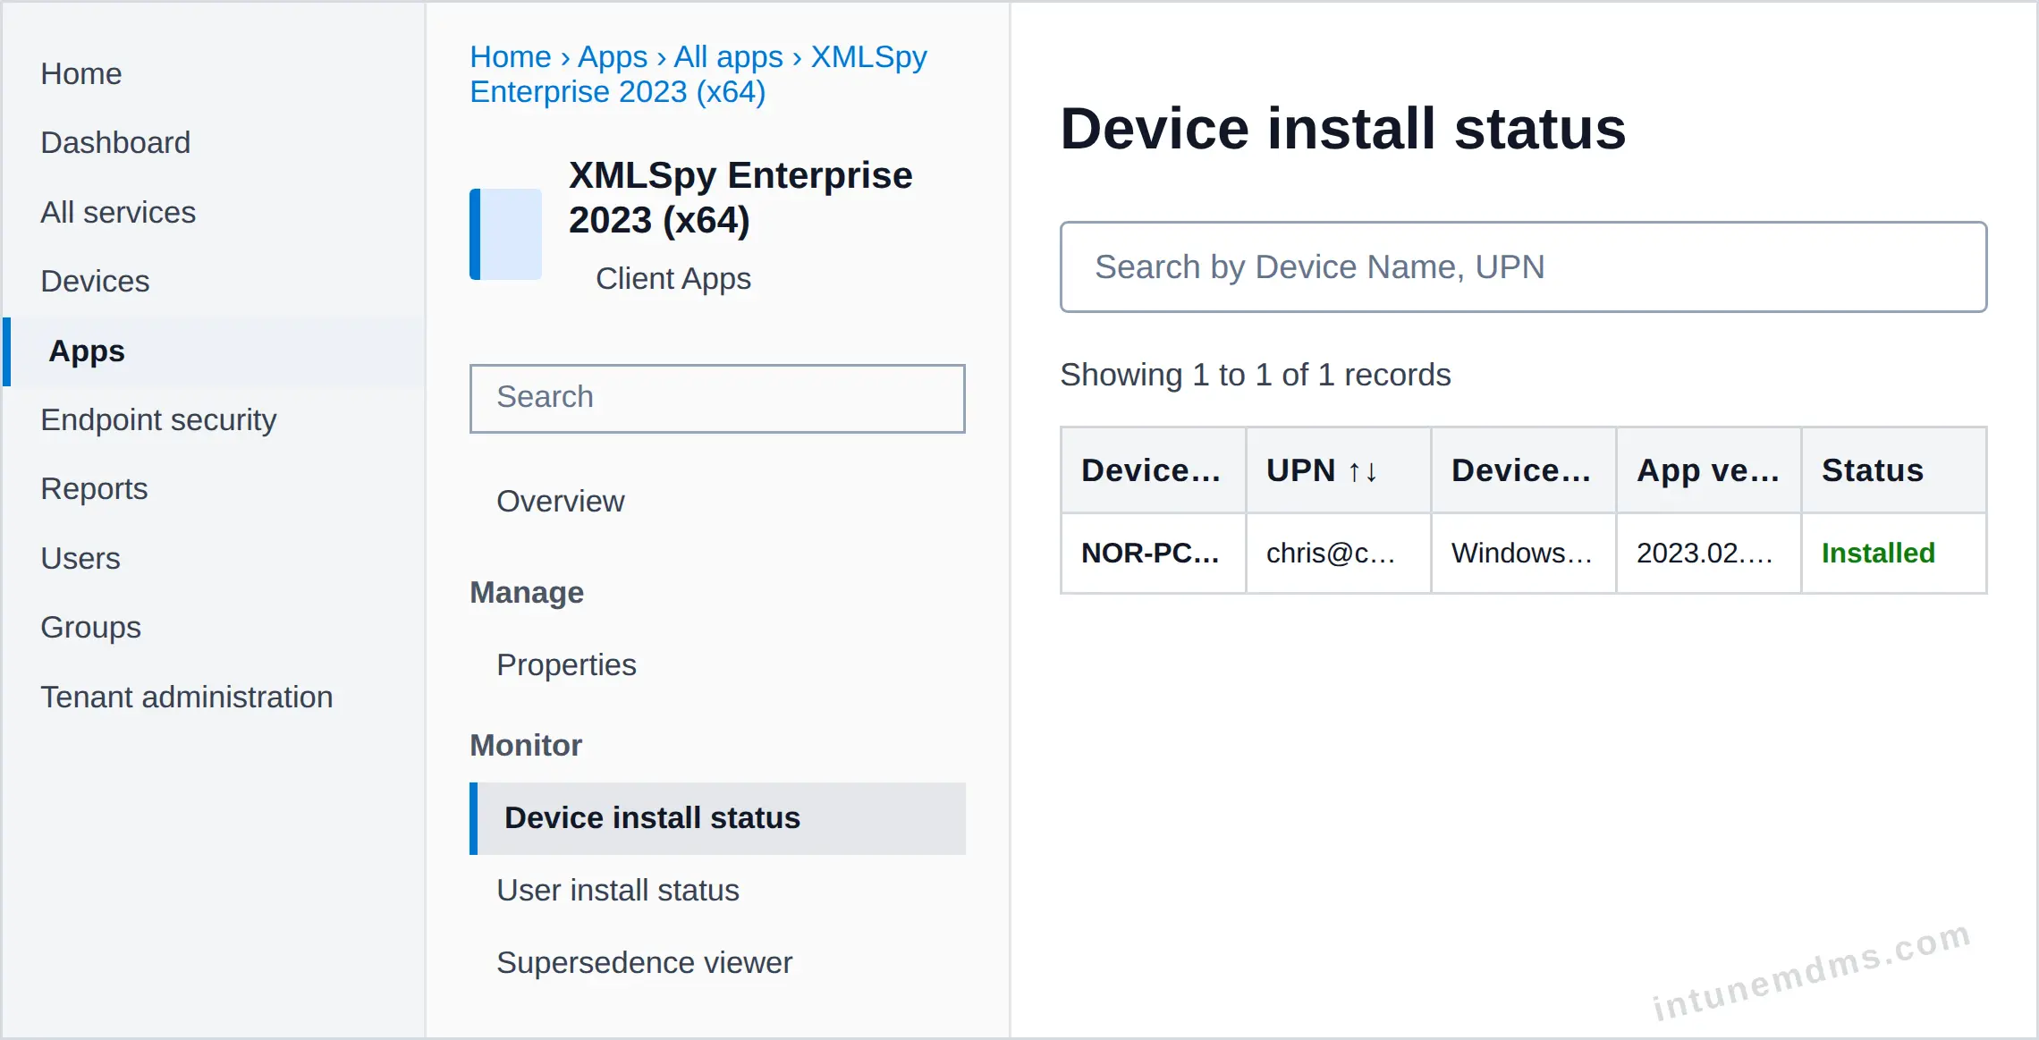Click the Installed status cell
Screen dimensions: 2039x1040
[1893, 553]
